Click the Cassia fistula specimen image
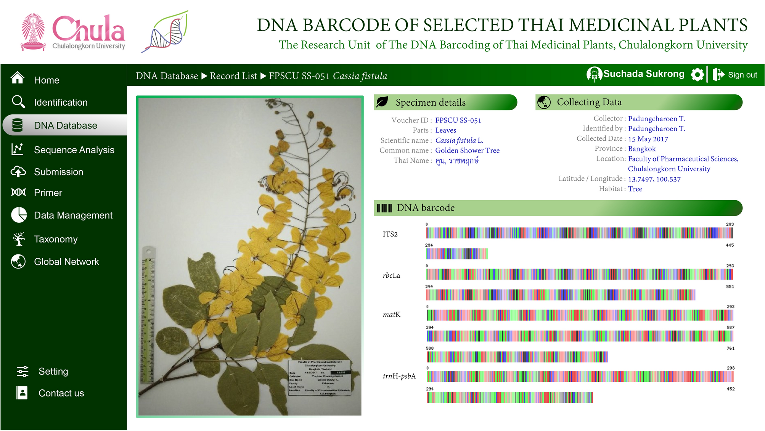765x431 pixels. pos(250,256)
